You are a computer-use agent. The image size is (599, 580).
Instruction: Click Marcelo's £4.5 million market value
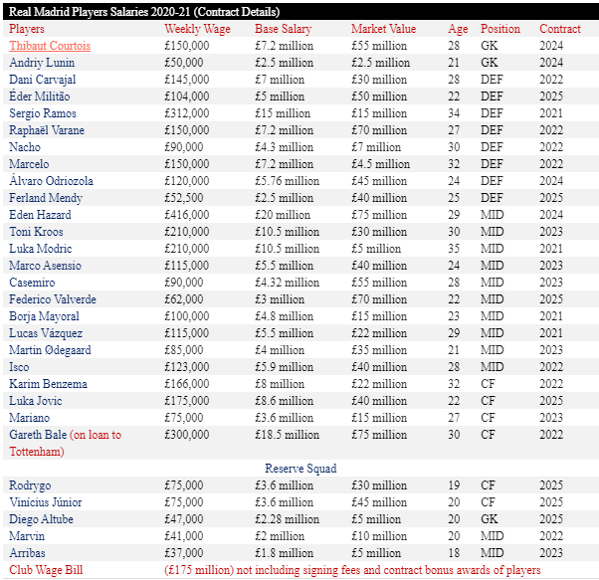[x=380, y=164]
